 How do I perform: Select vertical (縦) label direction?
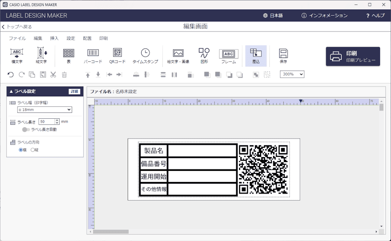tap(33, 150)
